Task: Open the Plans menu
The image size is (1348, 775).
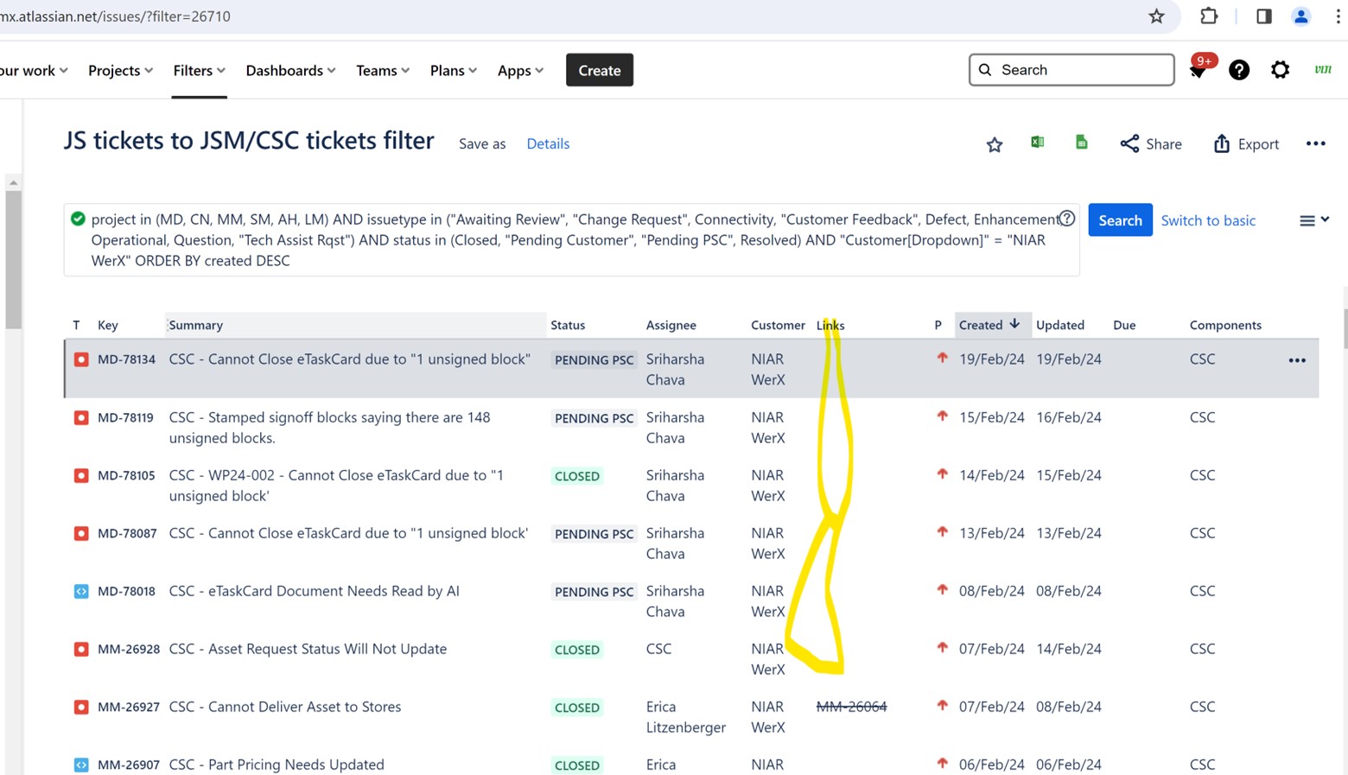Action: [454, 70]
